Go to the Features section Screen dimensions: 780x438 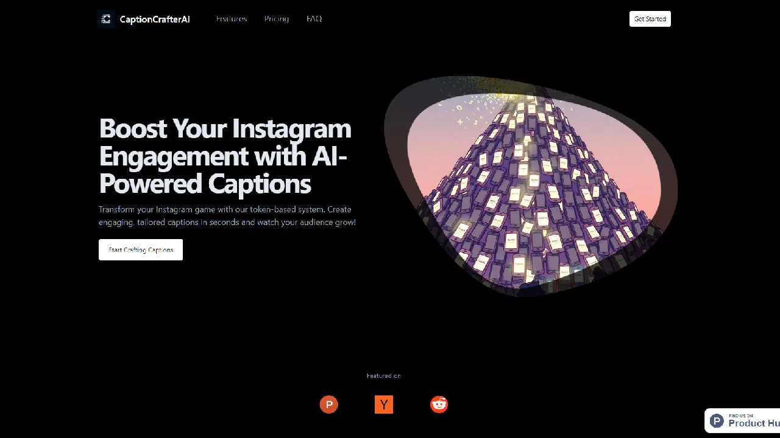[232, 19]
